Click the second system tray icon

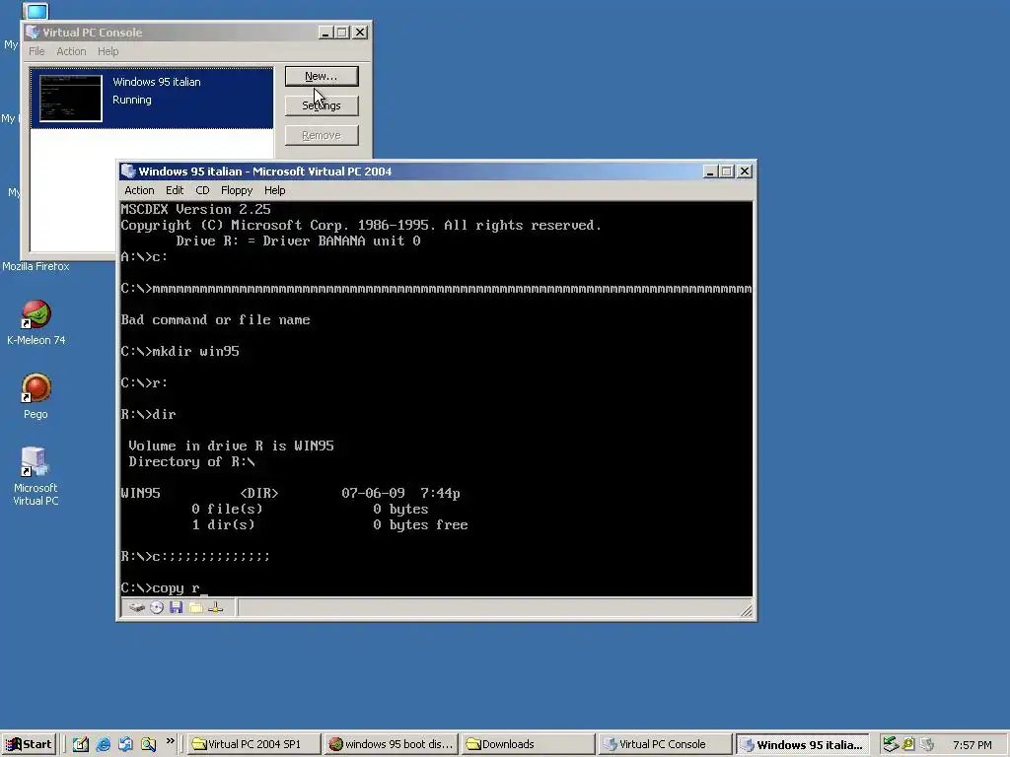pos(908,744)
